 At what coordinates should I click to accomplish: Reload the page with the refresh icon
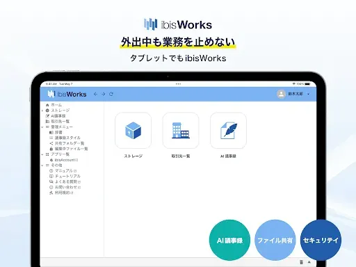(x=111, y=94)
